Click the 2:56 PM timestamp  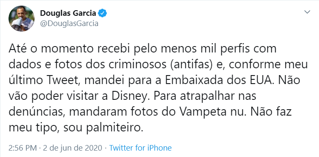(x=23, y=148)
